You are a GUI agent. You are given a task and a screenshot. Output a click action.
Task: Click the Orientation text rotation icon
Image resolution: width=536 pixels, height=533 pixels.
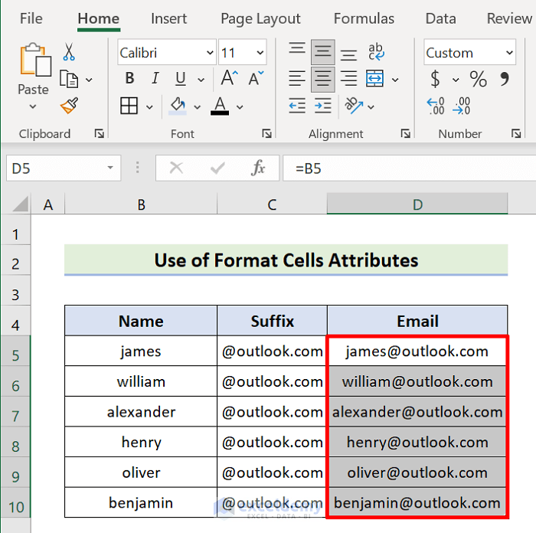coord(354,106)
